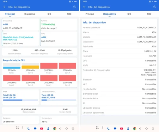Tap the back arrow in left screen header
The image size is (159, 132).
4,7
